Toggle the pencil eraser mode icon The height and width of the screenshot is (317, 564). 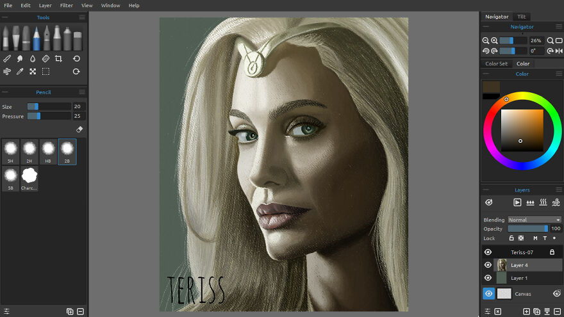tap(79, 129)
